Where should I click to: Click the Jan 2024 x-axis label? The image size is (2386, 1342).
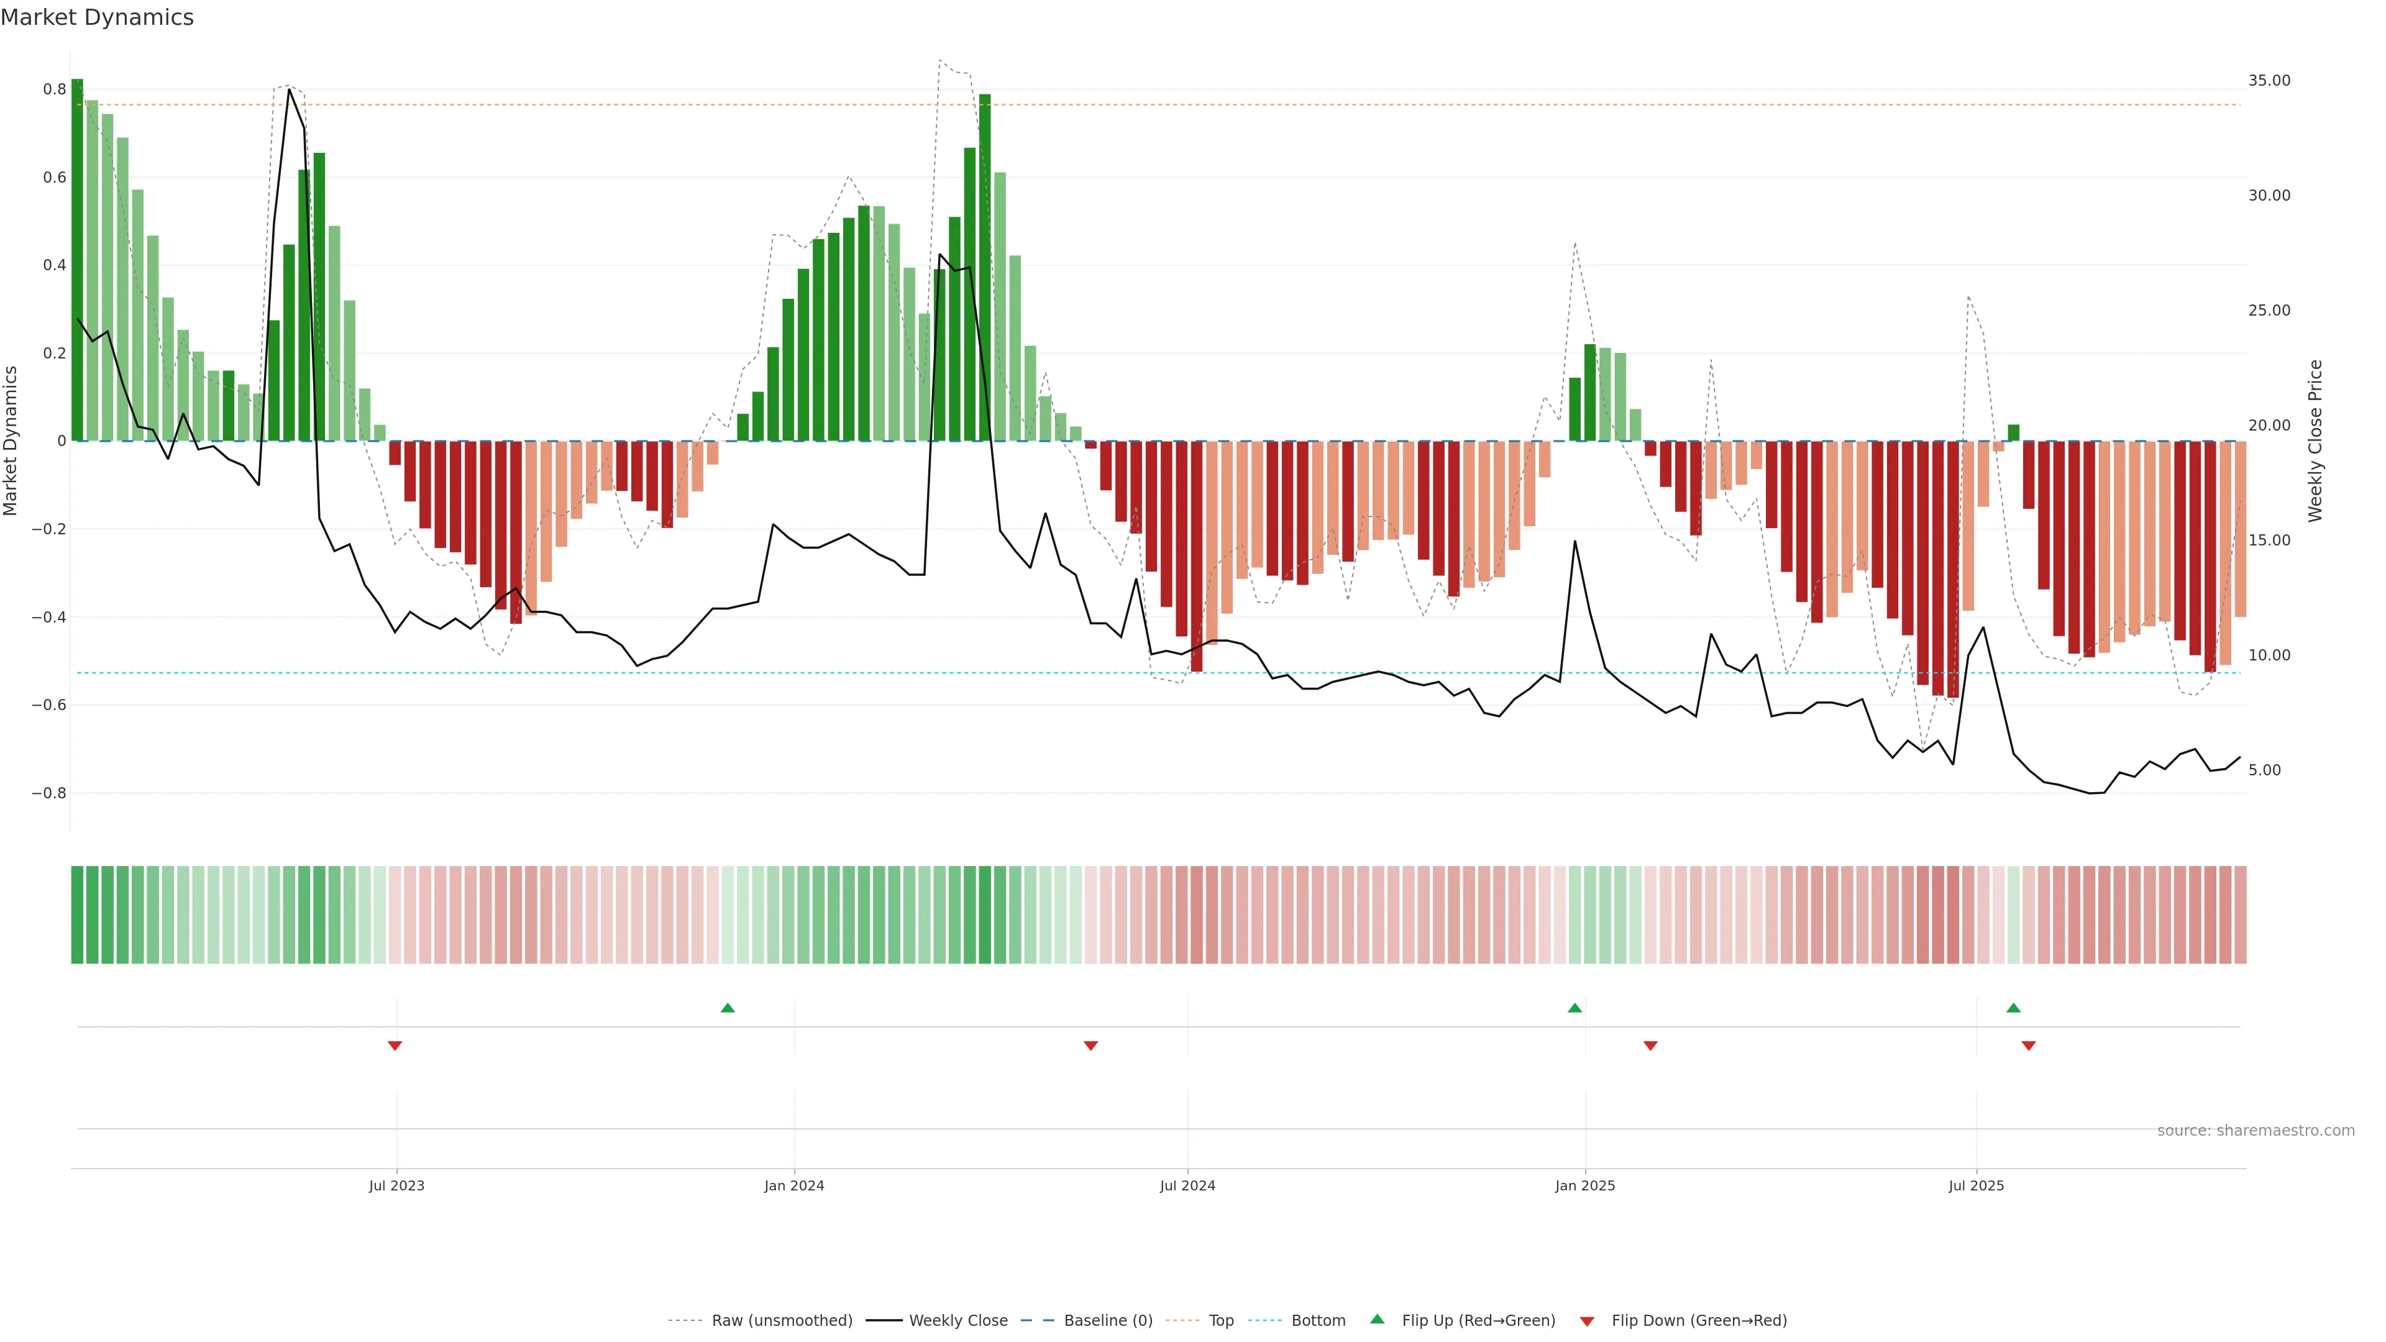pyautogui.click(x=794, y=1185)
